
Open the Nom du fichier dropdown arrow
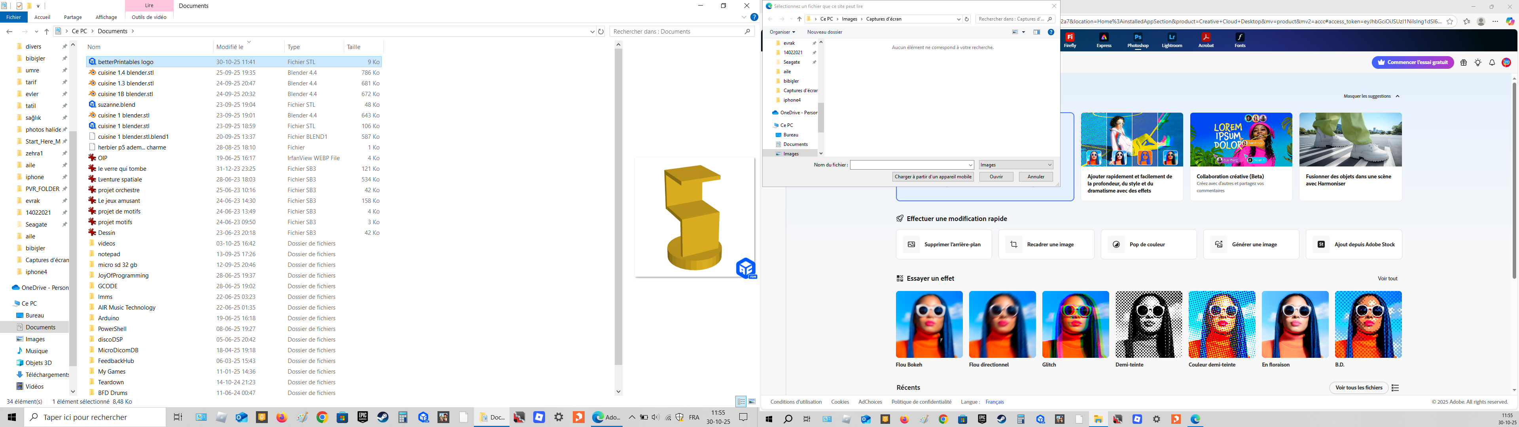point(971,165)
